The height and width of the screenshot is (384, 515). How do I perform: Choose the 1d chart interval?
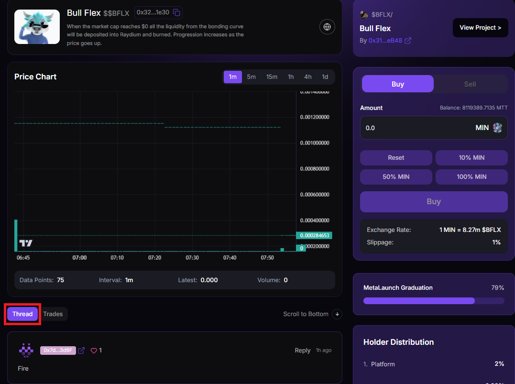point(325,77)
